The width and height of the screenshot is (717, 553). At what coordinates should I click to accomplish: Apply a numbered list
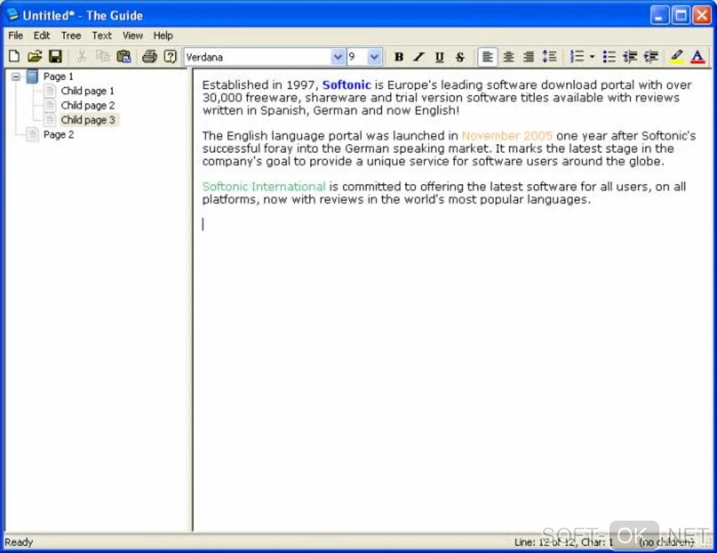pos(577,57)
